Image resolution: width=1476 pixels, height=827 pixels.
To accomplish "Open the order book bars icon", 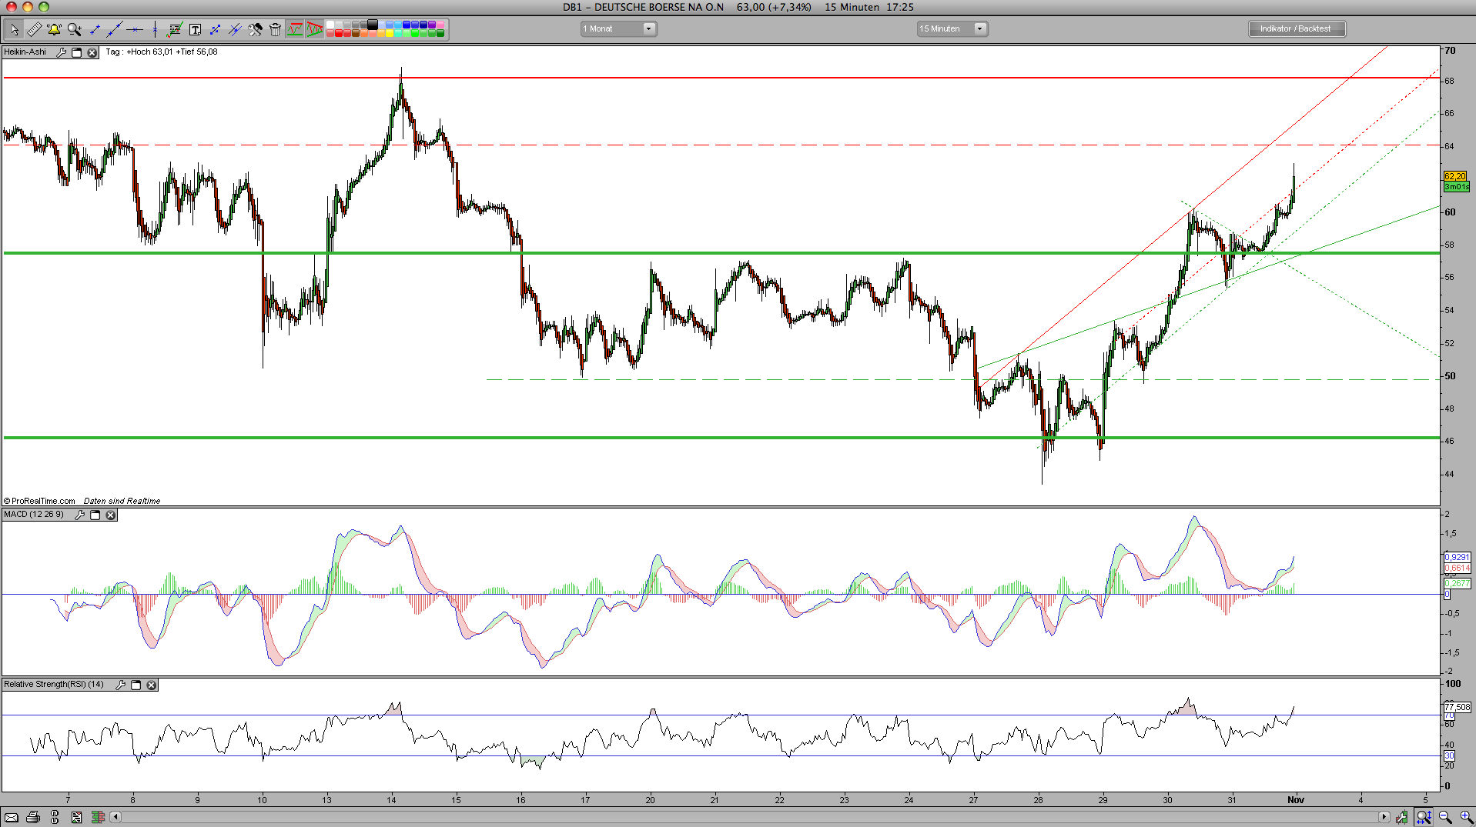I will point(98,817).
